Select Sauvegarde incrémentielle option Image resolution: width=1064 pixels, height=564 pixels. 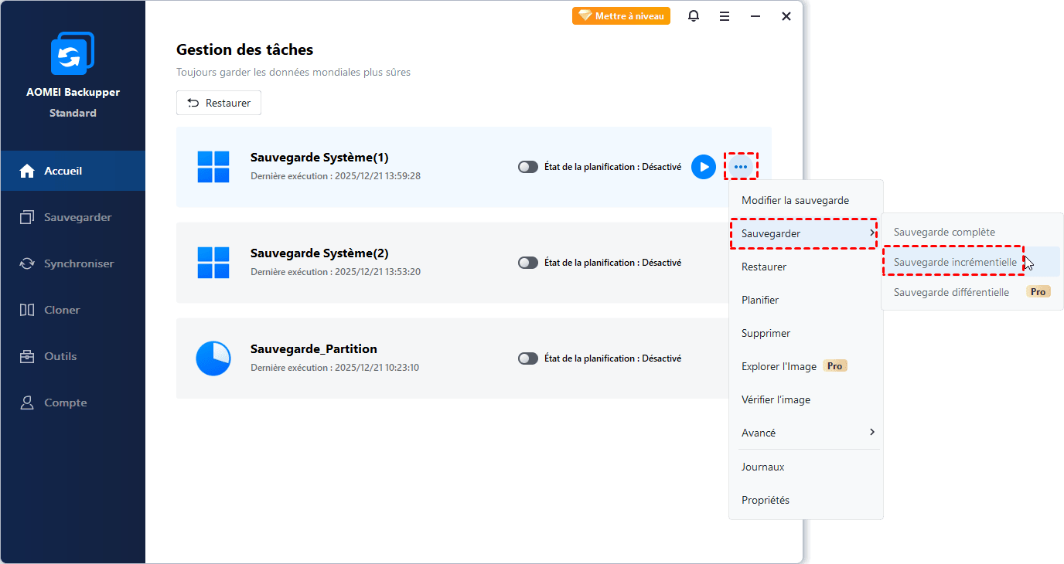[x=955, y=262]
